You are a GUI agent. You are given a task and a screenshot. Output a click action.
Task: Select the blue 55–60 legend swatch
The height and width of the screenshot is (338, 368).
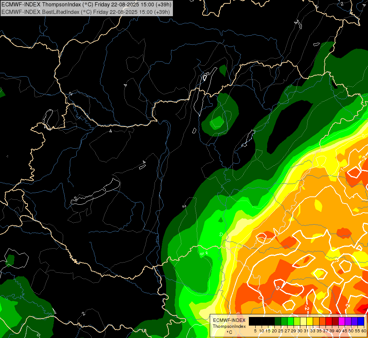[x=361, y=321]
